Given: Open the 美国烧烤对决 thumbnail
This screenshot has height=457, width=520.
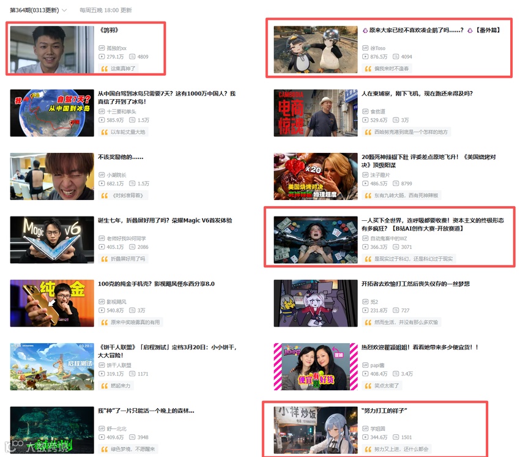Looking at the screenshot, I should pos(316,176).
